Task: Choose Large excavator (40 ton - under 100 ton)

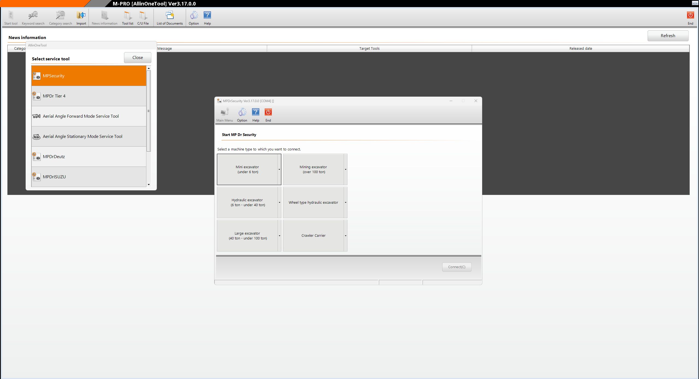Action: [247, 236]
